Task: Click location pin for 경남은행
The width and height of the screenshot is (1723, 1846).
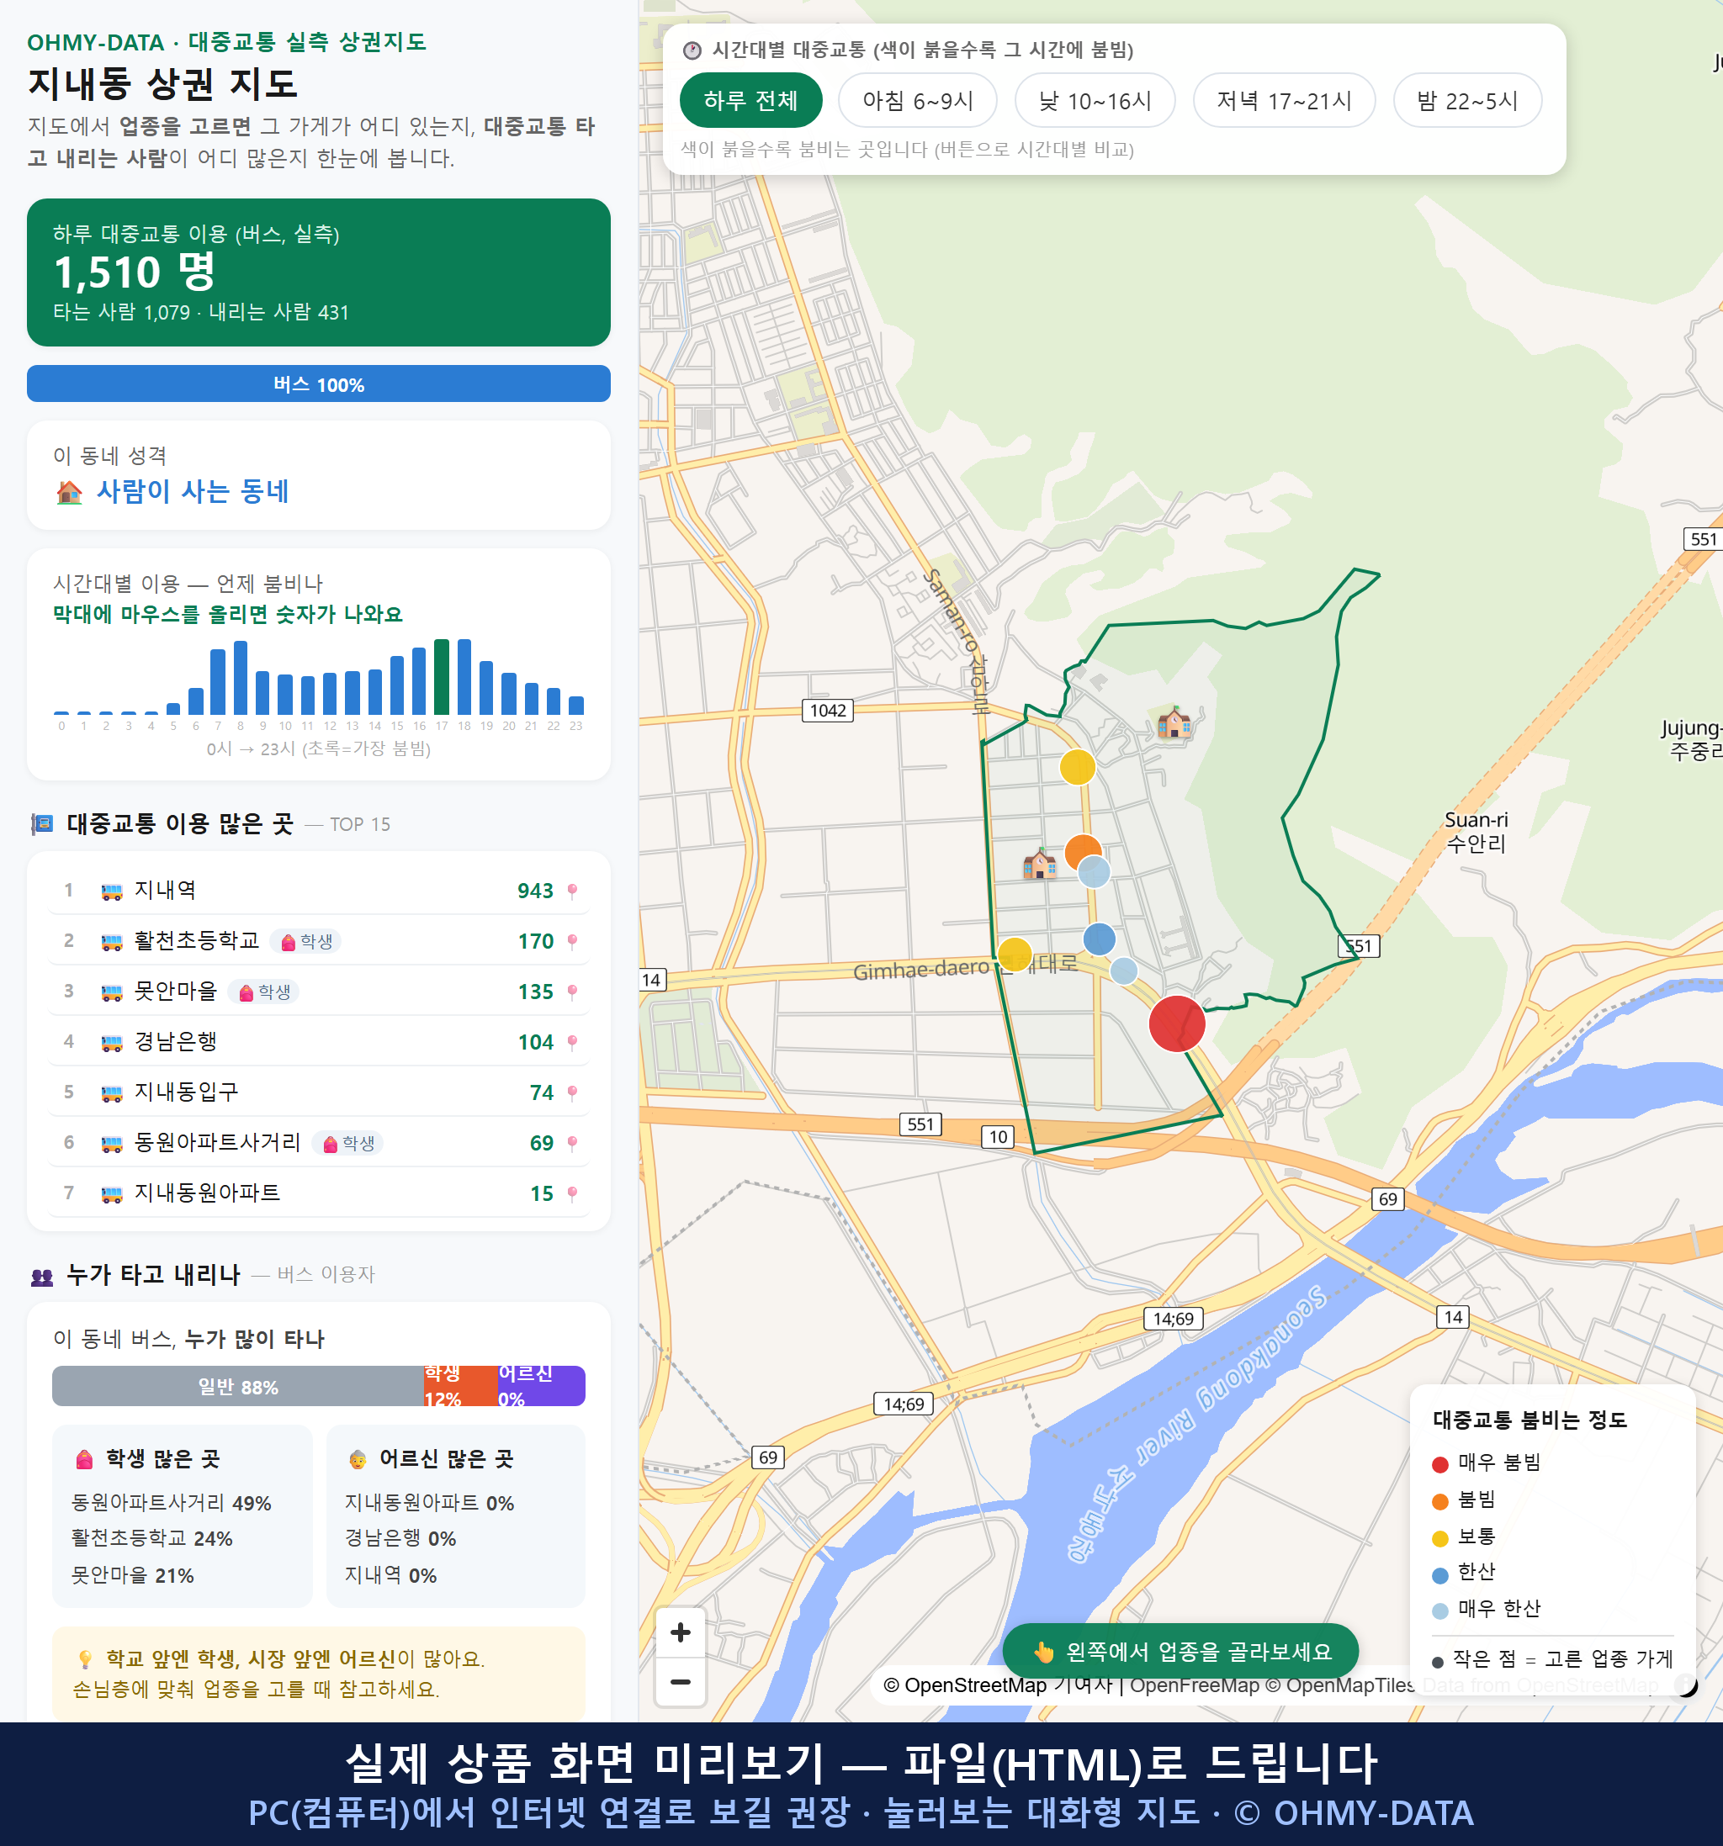Action: [572, 1042]
